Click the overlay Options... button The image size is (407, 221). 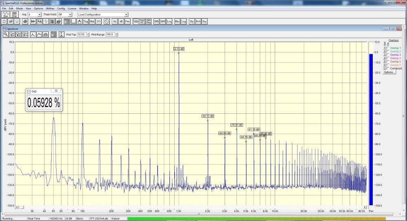pos(389,72)
